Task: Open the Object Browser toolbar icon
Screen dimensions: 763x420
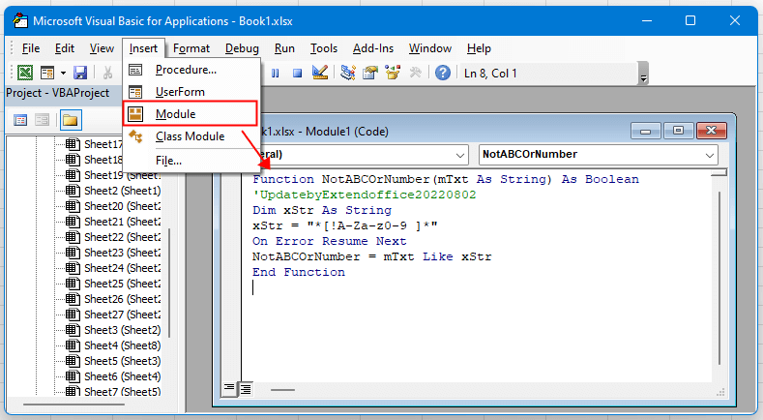Action: [393, 73]
